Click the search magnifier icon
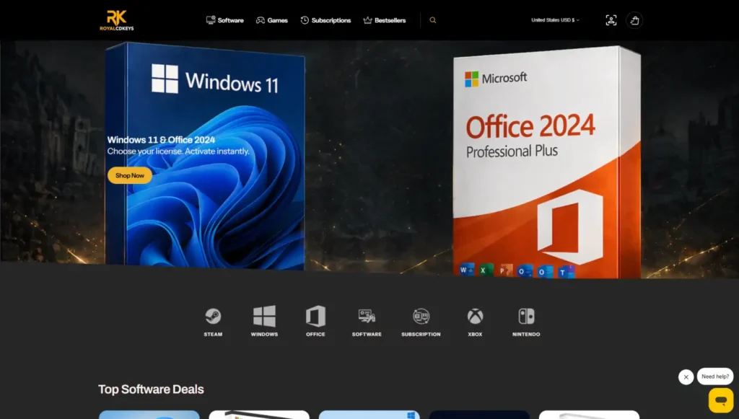This screenshot has width=739, height=419. coord(433,20)
